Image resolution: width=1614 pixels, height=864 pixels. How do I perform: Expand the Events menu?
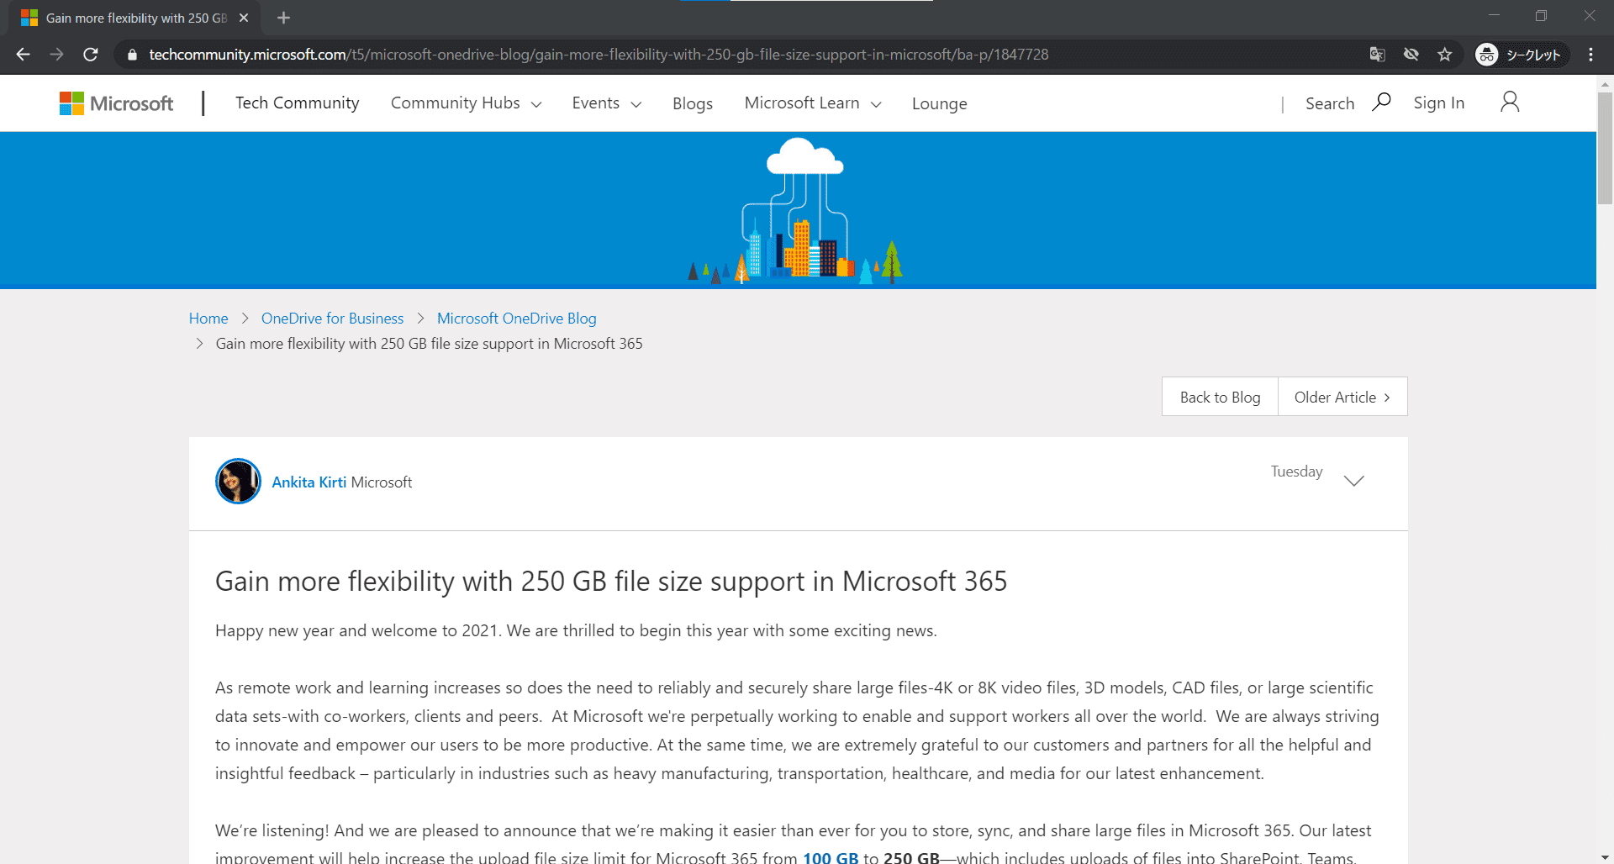tap(606, 103)
